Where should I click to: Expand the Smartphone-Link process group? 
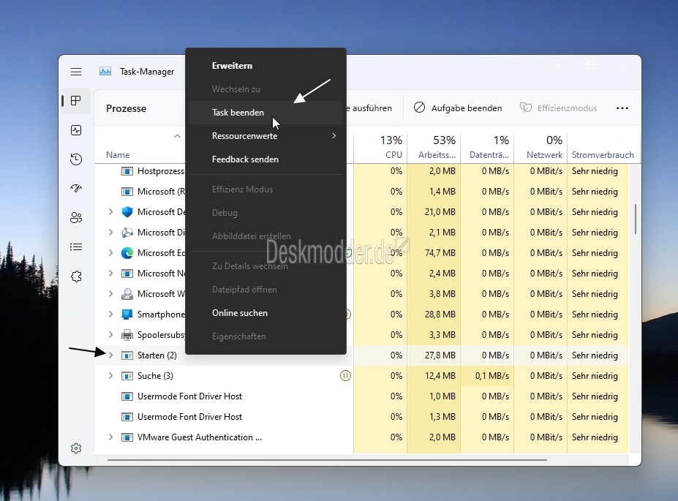110,314
